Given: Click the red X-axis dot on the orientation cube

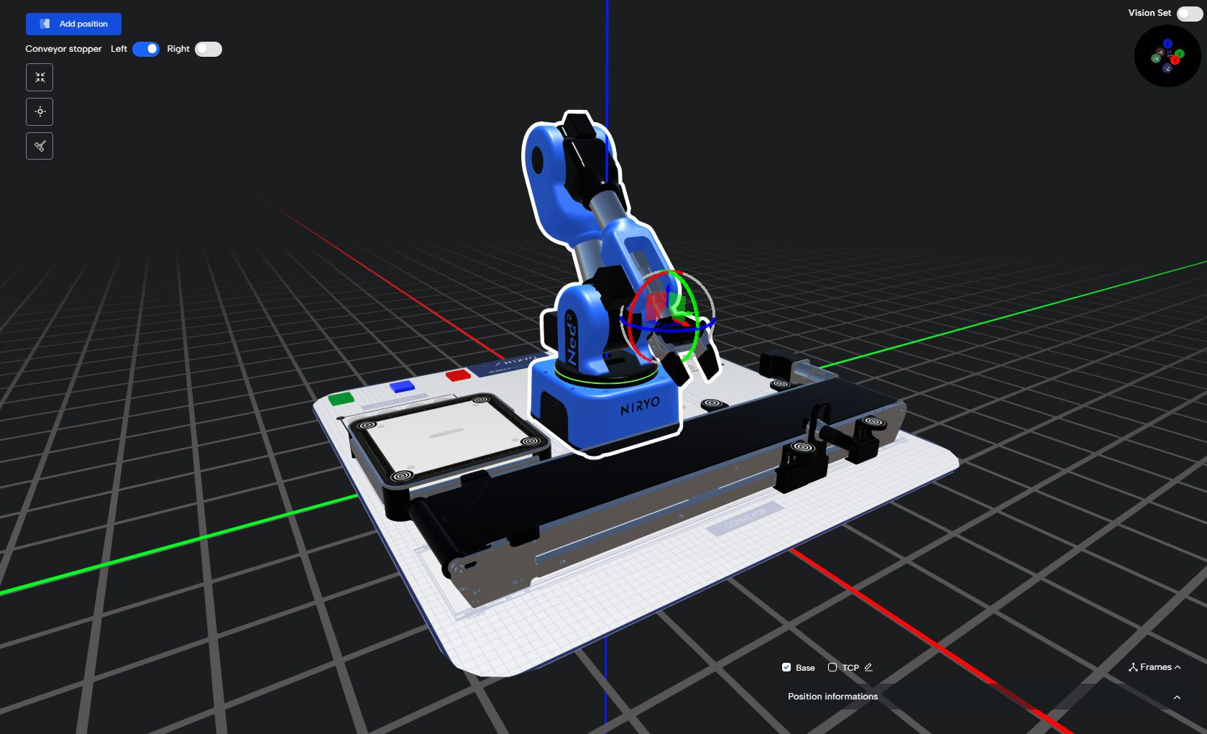Looking at the screenshot, I should [x=1175, y=60].
